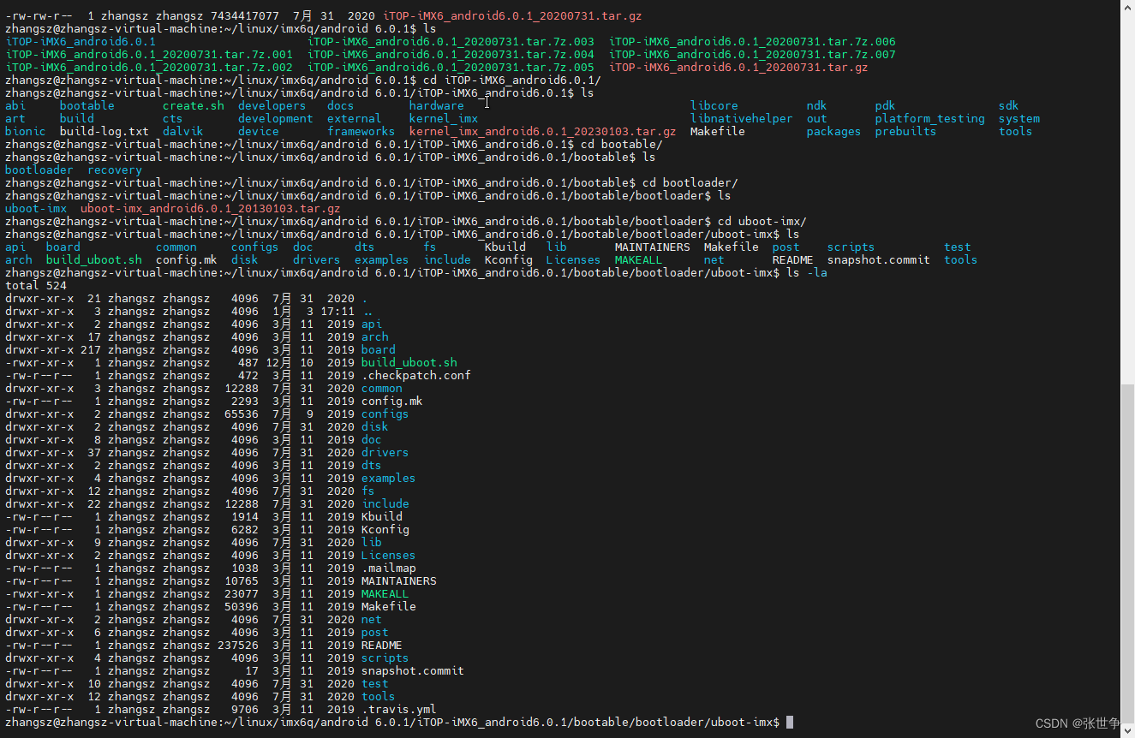Click the 'build-log.txt' file name
Viewport: 1135px width, 738px height.
105,132
